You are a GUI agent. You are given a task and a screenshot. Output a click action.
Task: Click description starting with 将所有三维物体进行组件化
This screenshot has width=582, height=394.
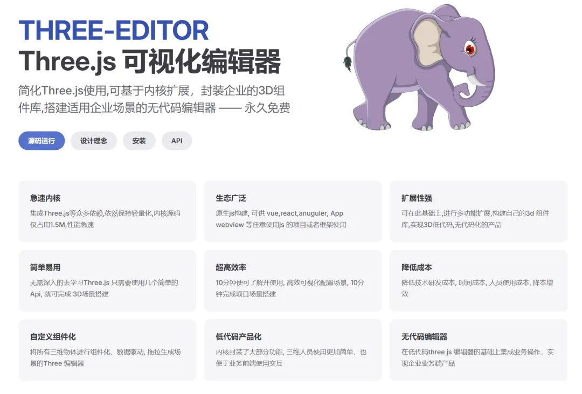coord(106,357)
